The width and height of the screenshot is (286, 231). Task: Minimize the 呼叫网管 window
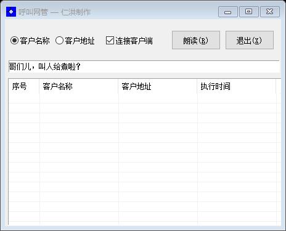click(x=227, y=12)
